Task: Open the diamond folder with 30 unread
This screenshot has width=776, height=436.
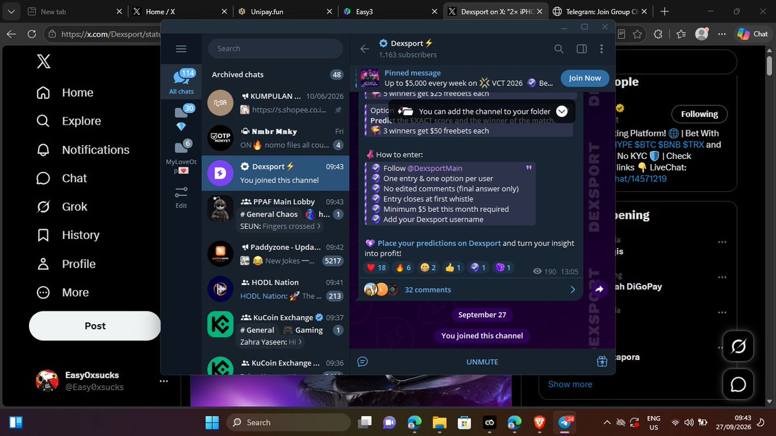Action: [x=181, y=118]
